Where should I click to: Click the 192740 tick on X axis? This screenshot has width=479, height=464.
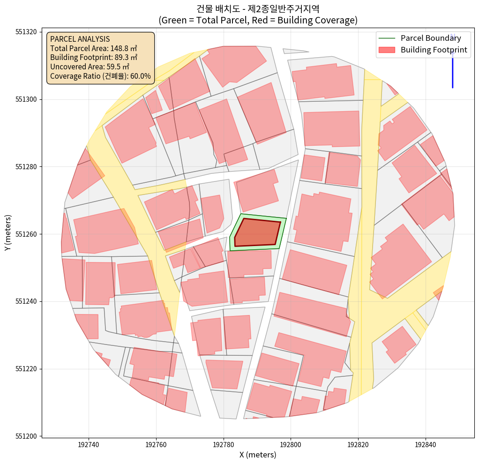[x=89, y=443]
